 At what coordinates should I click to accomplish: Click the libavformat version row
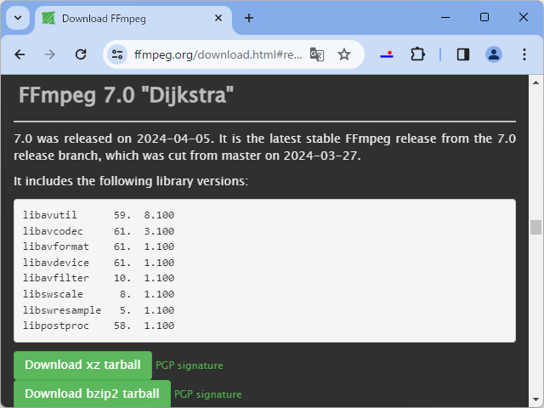99,246
